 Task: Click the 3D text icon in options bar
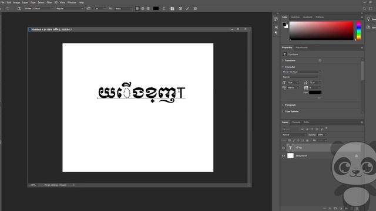tap(195, 8)
